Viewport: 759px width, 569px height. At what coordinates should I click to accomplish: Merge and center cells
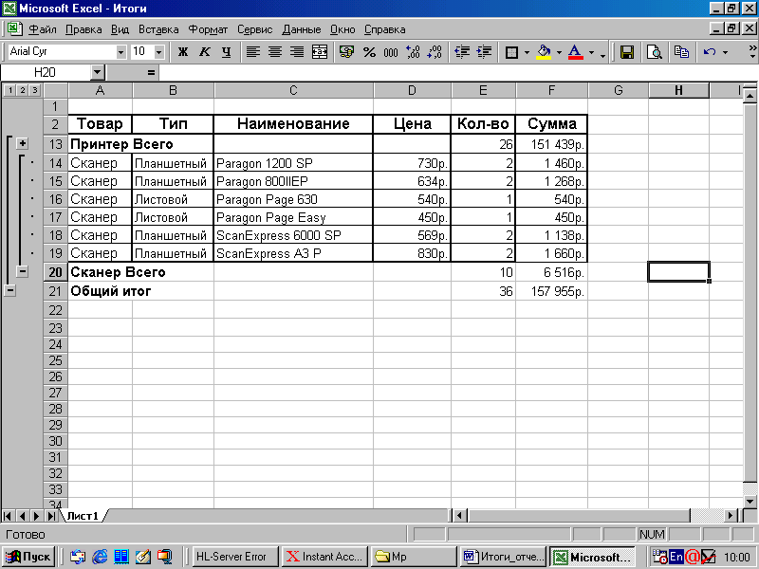(319, 52)
